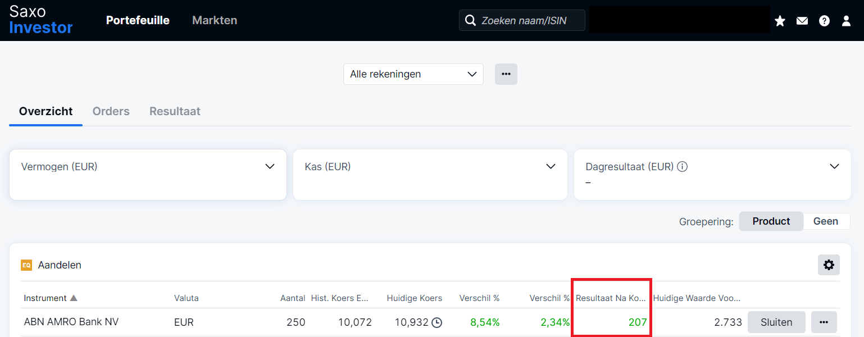864x337 pixels.
Task: Click the Groepering label
Action: click(706, 222)
